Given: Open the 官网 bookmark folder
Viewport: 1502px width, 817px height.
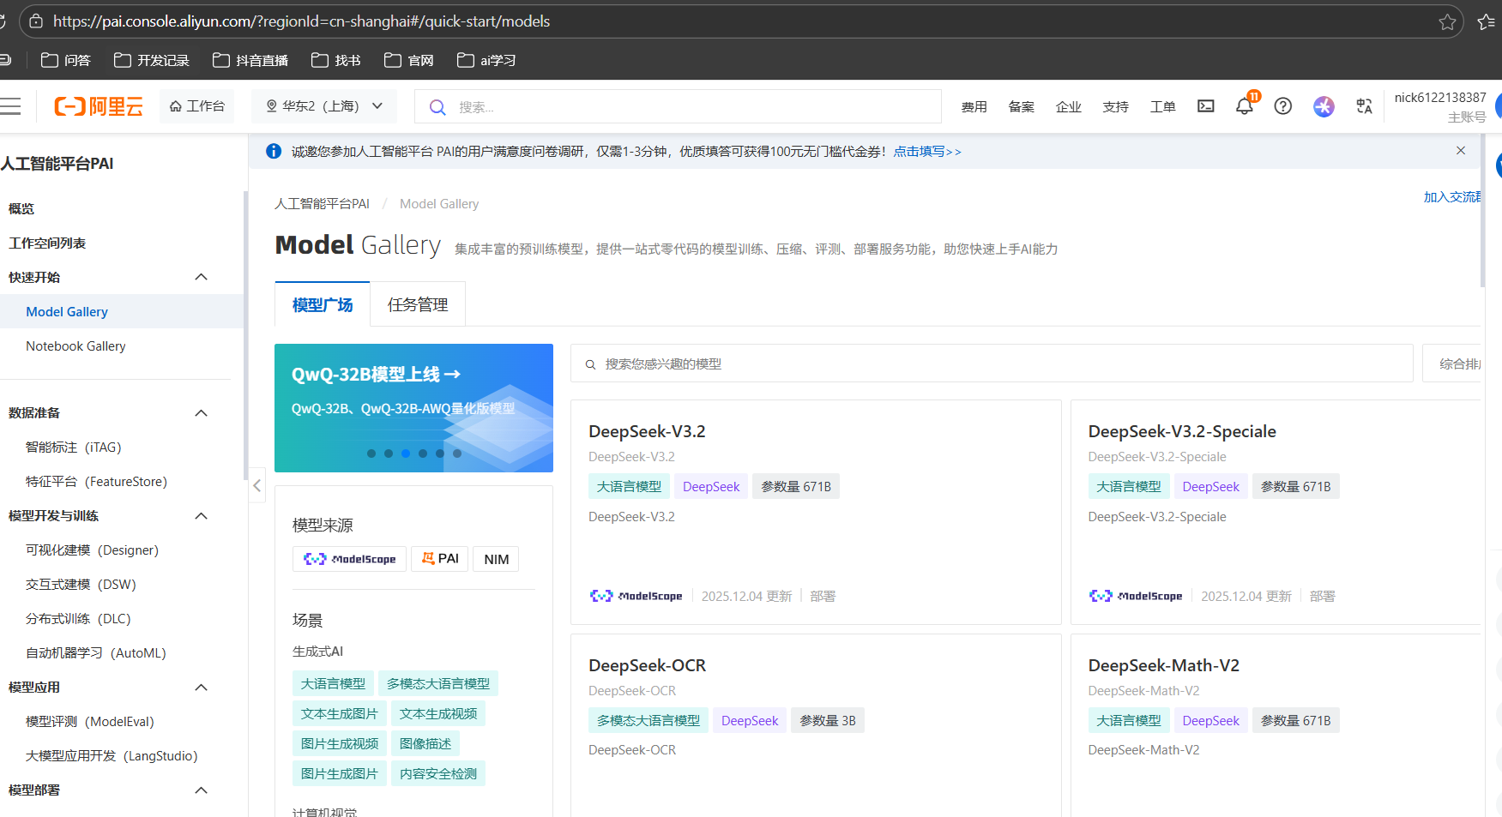Looking at the screenshot, I should pos(409,60).
